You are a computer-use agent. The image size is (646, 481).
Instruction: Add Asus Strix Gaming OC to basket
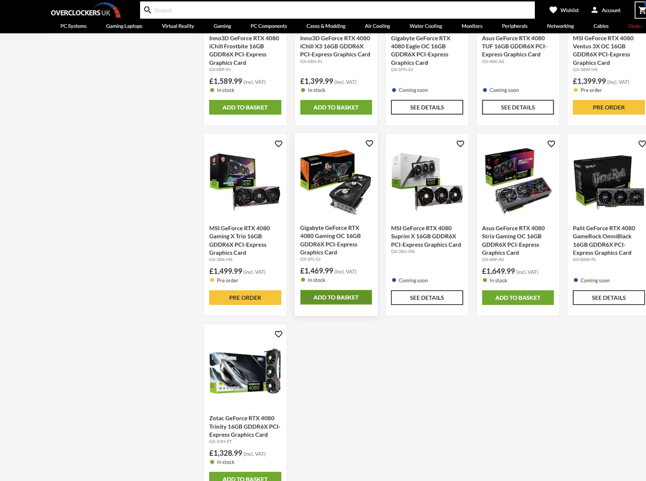(x=518, y=298)
